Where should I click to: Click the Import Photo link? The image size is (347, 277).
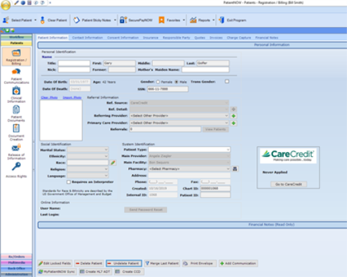point(72,97)
